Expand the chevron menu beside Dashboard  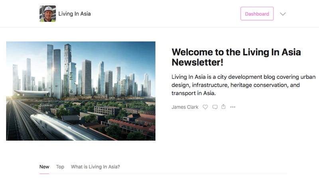[x=283, y=14]
